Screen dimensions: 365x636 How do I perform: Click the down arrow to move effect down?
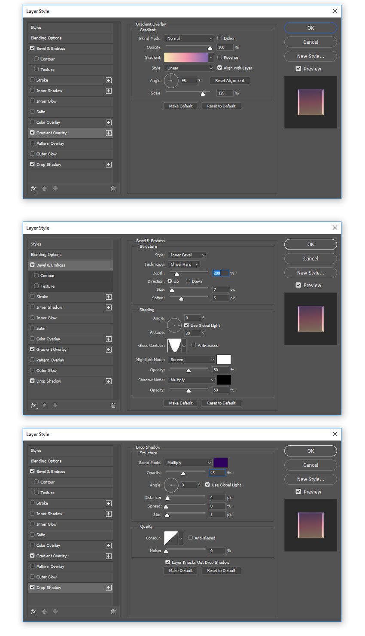click(55, 189)
